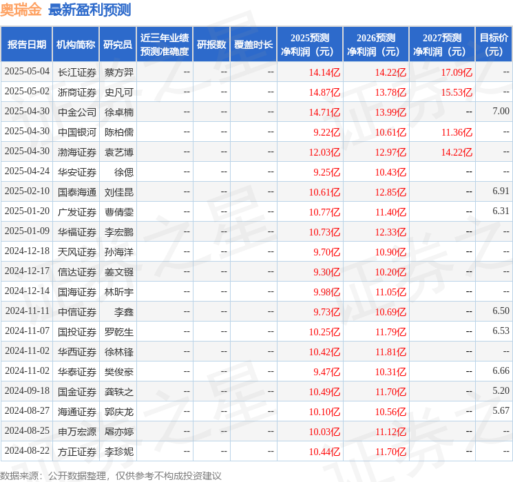The height and width of the screenshot is (482, 513).
Task: Select the 2025-02-10 report date cell
Action: click(x=27, y=191)
